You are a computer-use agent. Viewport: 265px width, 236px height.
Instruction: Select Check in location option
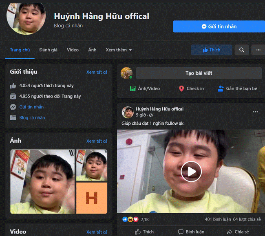pyautogui.click(x=191, y=88)
